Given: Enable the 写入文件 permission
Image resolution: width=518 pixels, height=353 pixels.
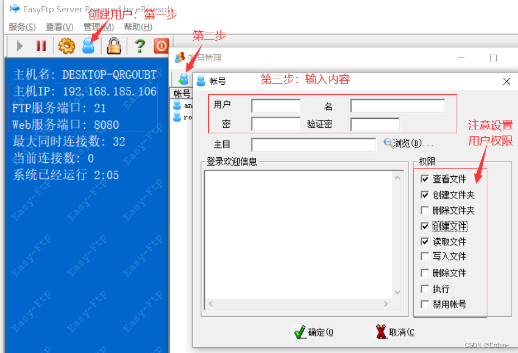Looking at the screenshot, I should click(426, 257).
